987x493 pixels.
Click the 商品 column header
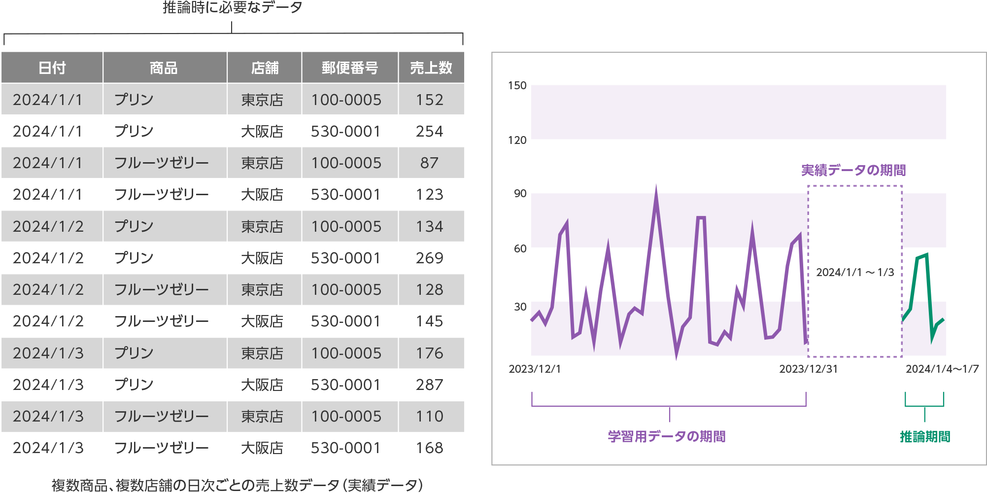point(165,68)
